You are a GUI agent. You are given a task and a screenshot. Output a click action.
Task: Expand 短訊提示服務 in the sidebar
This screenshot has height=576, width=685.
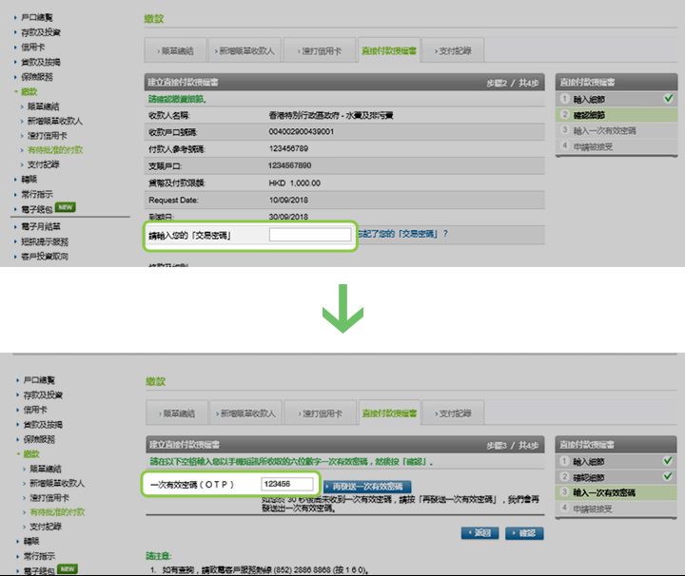(45, 241)
